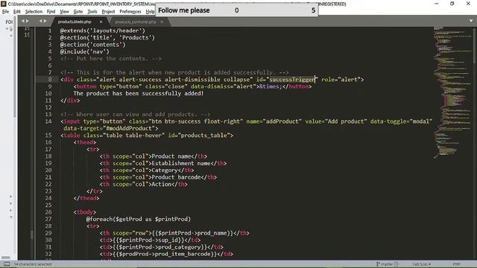Open the Edit menu
The height and width of the screenshot is (268, 477).
(17, 12)
